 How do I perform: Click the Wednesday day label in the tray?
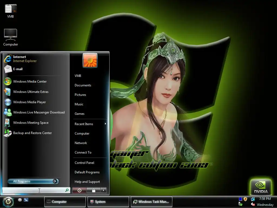(265, 205)
